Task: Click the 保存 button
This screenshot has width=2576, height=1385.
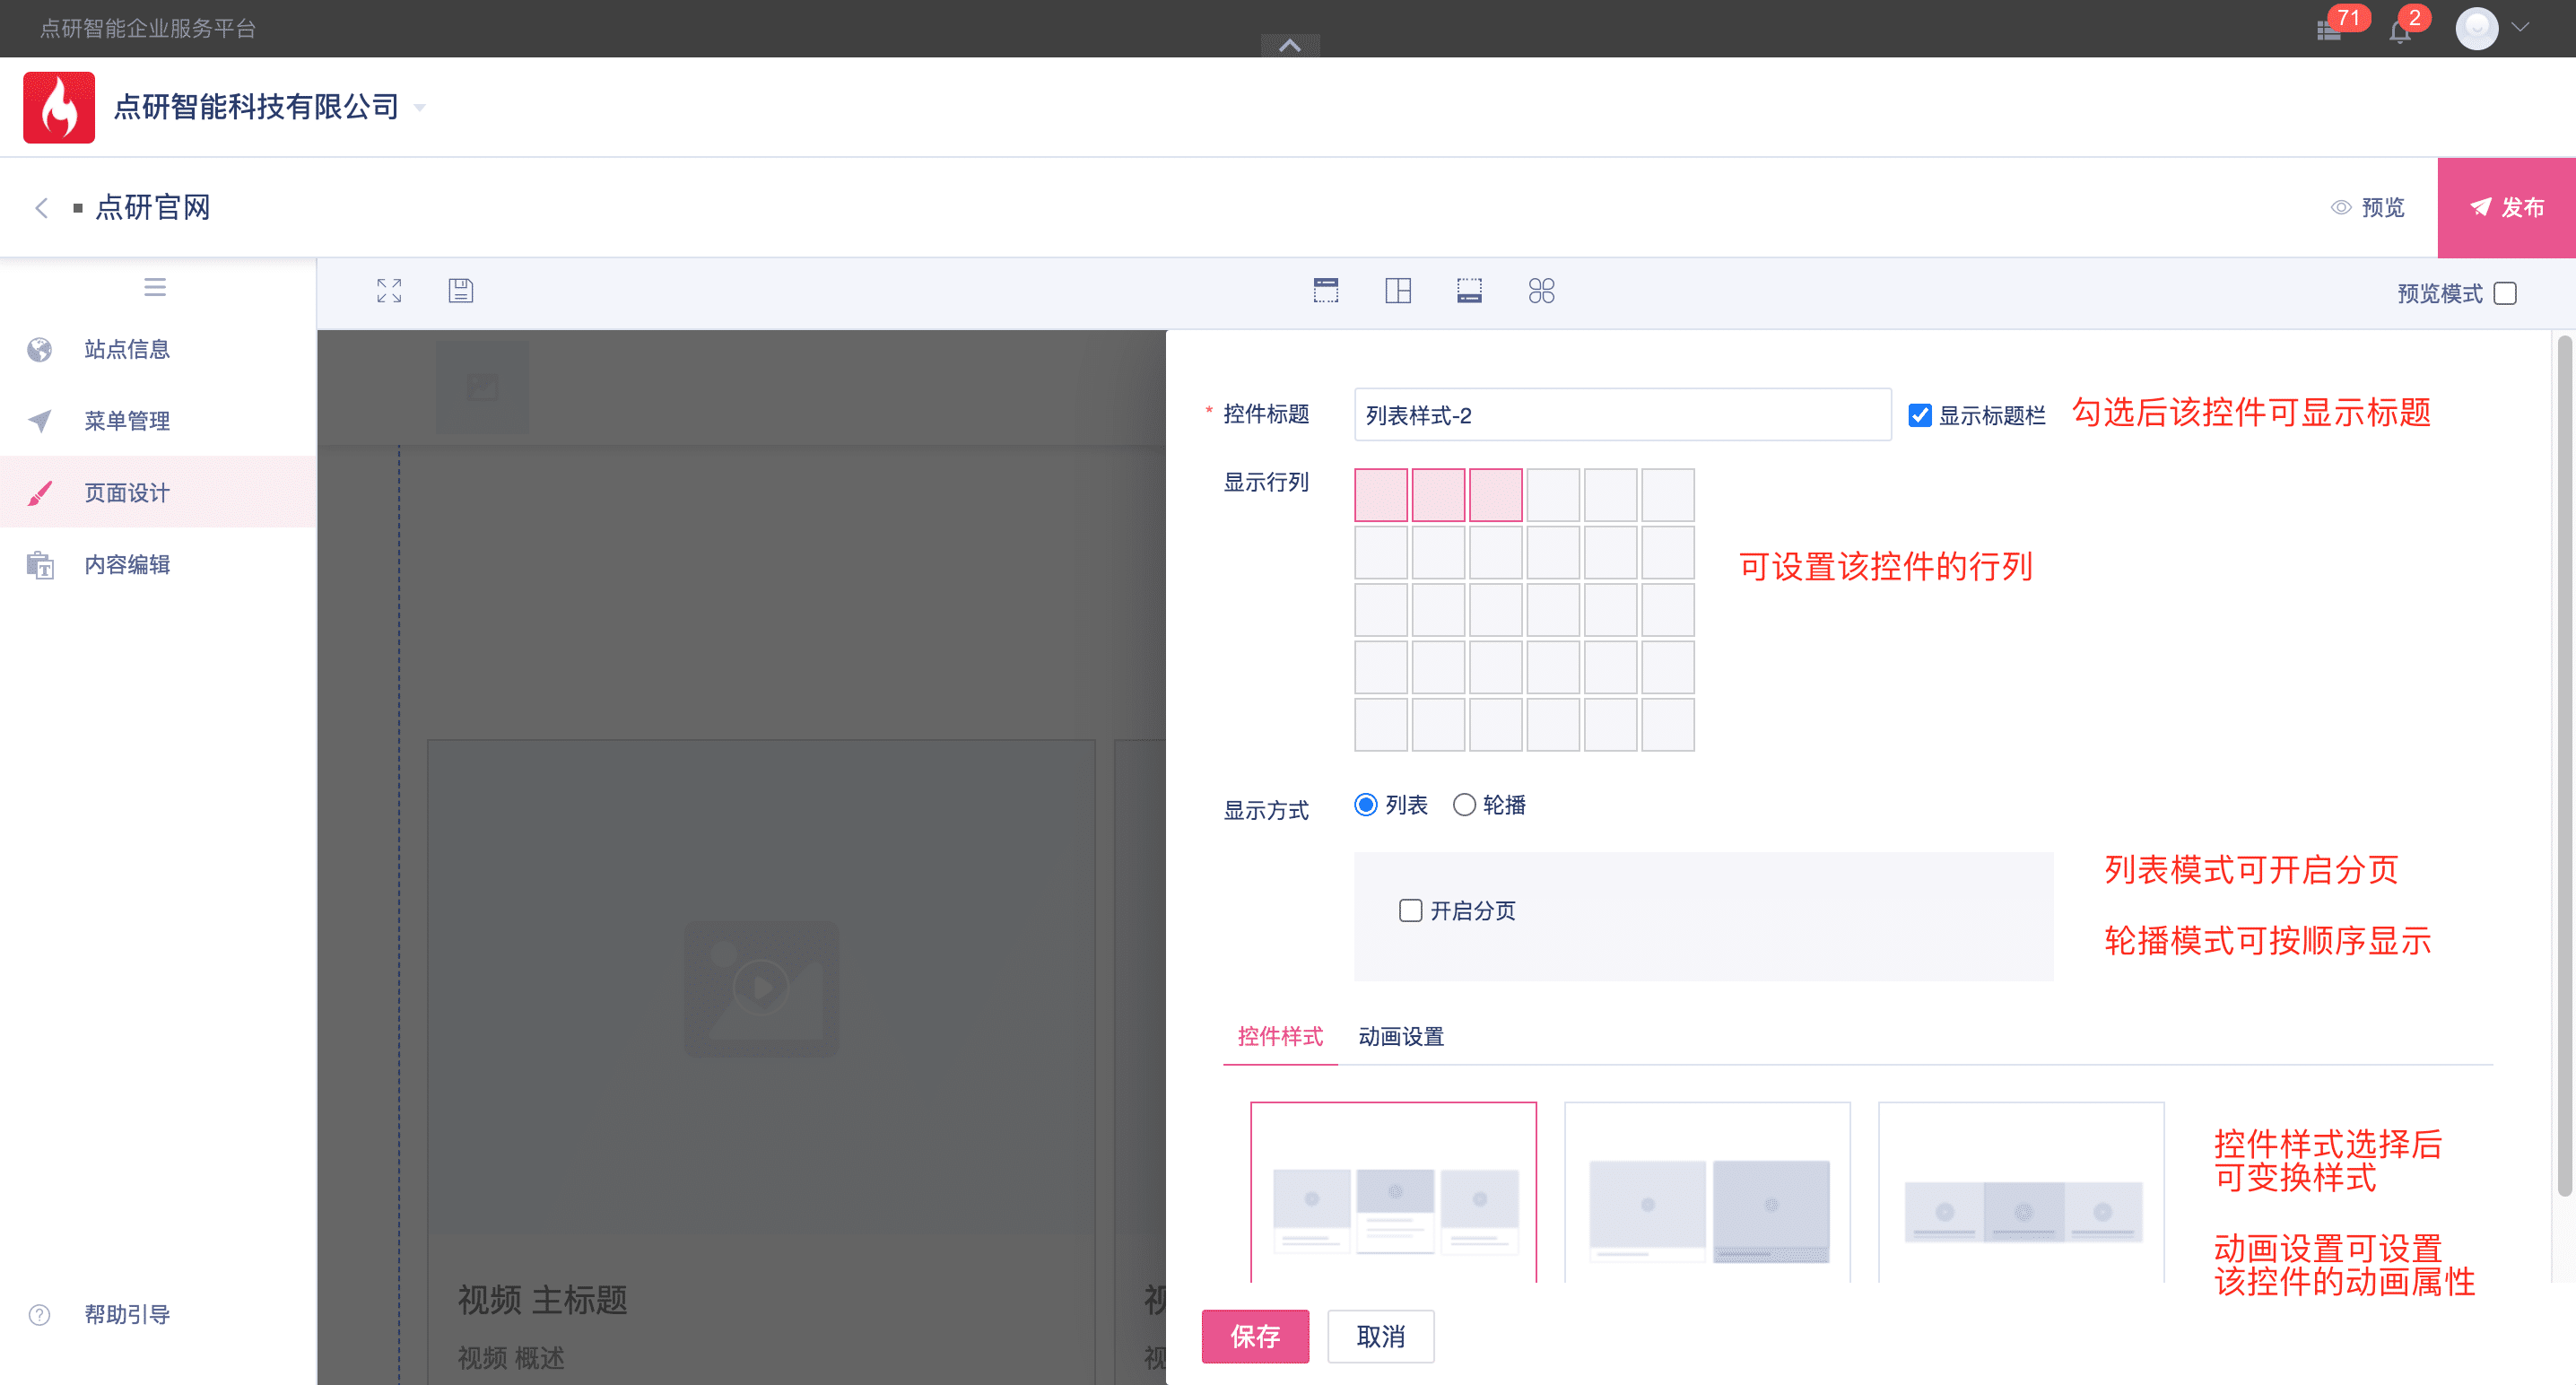Action: click(x=1255, y=1336)
